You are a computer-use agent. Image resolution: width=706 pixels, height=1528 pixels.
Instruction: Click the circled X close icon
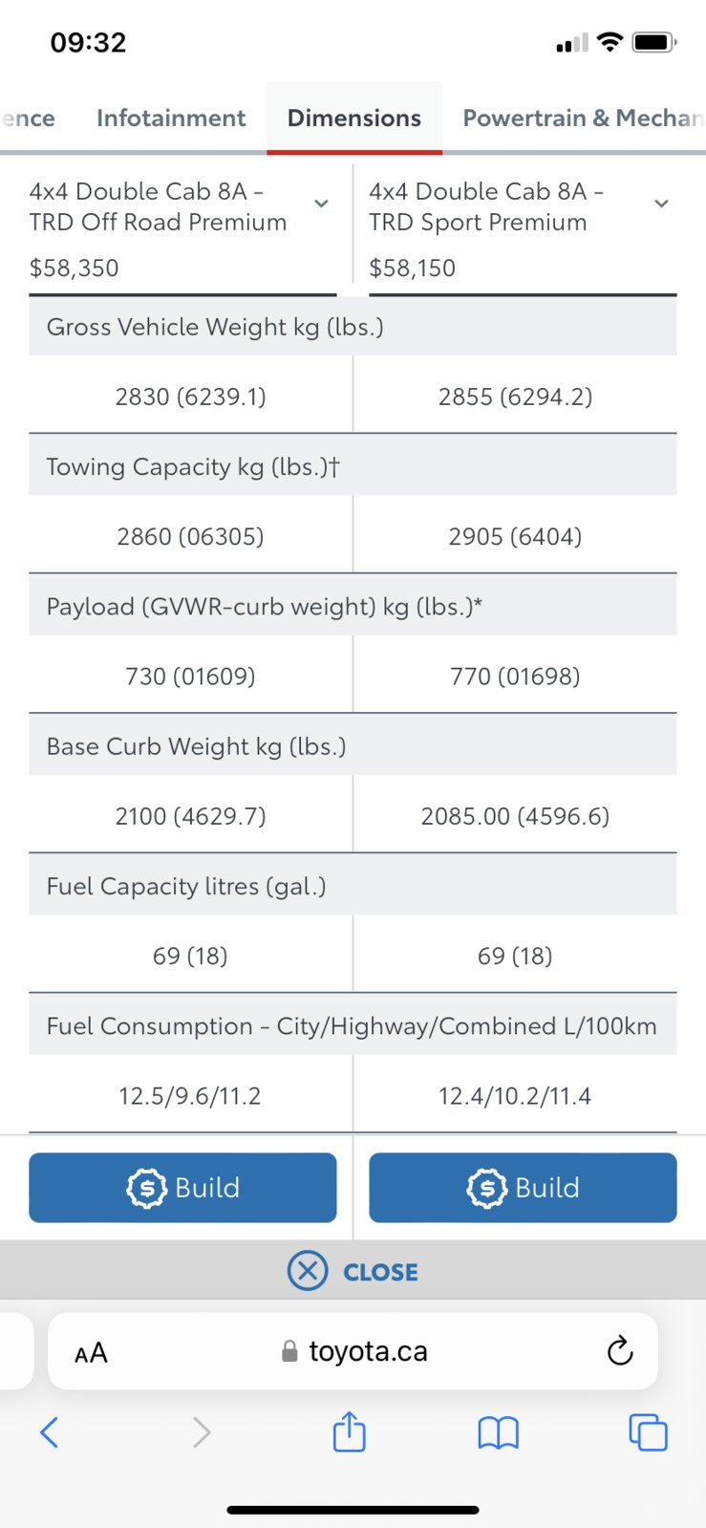point(308,1271)
